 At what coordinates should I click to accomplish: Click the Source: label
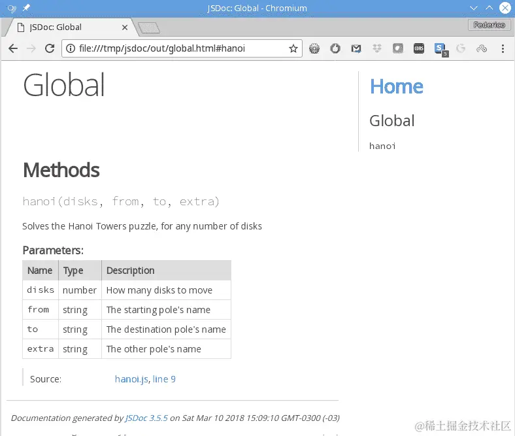point(46,379)
